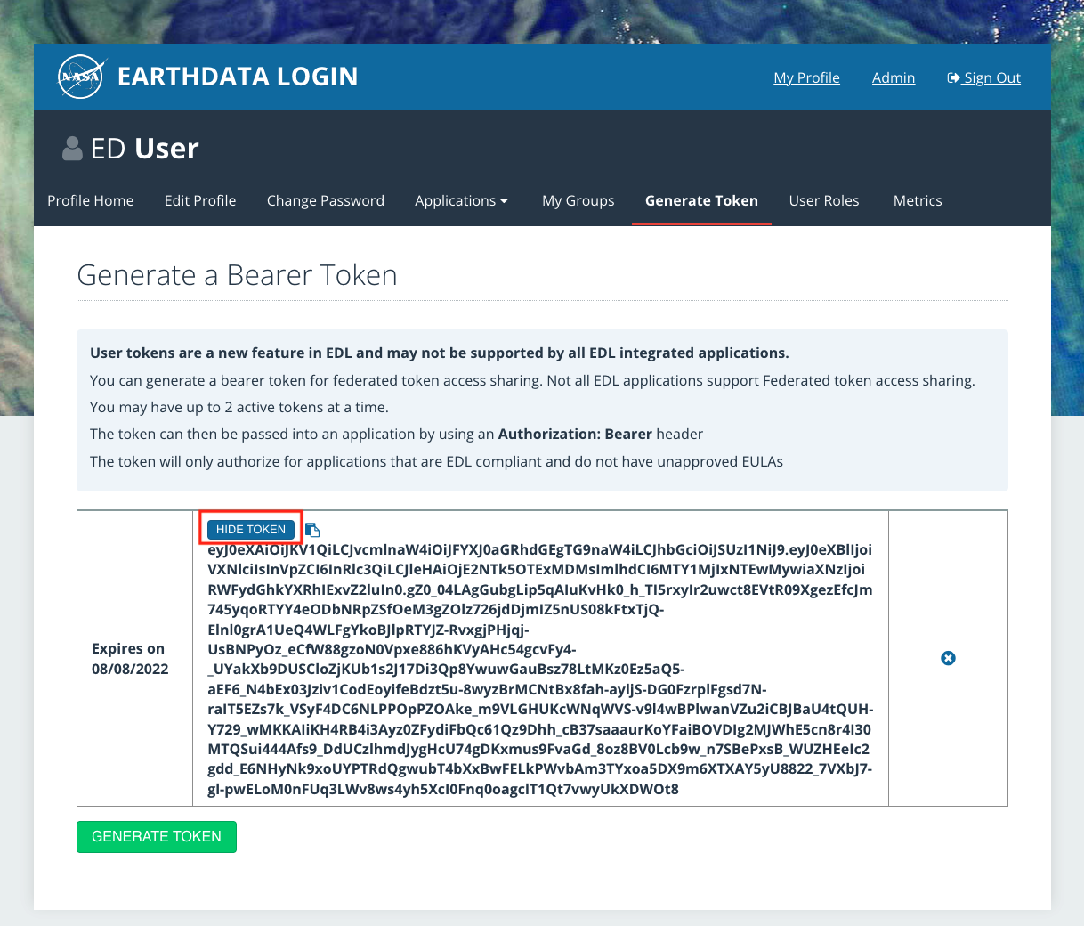Open the Metrics tab
This screenshot has width=1084, height=926.
tap(918, 200)
